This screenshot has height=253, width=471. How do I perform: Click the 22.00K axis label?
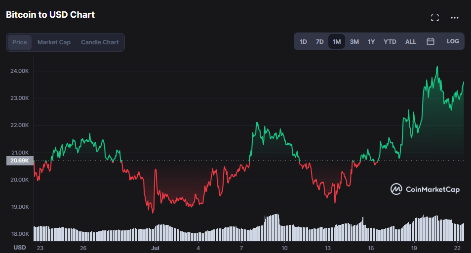[20, 125]
